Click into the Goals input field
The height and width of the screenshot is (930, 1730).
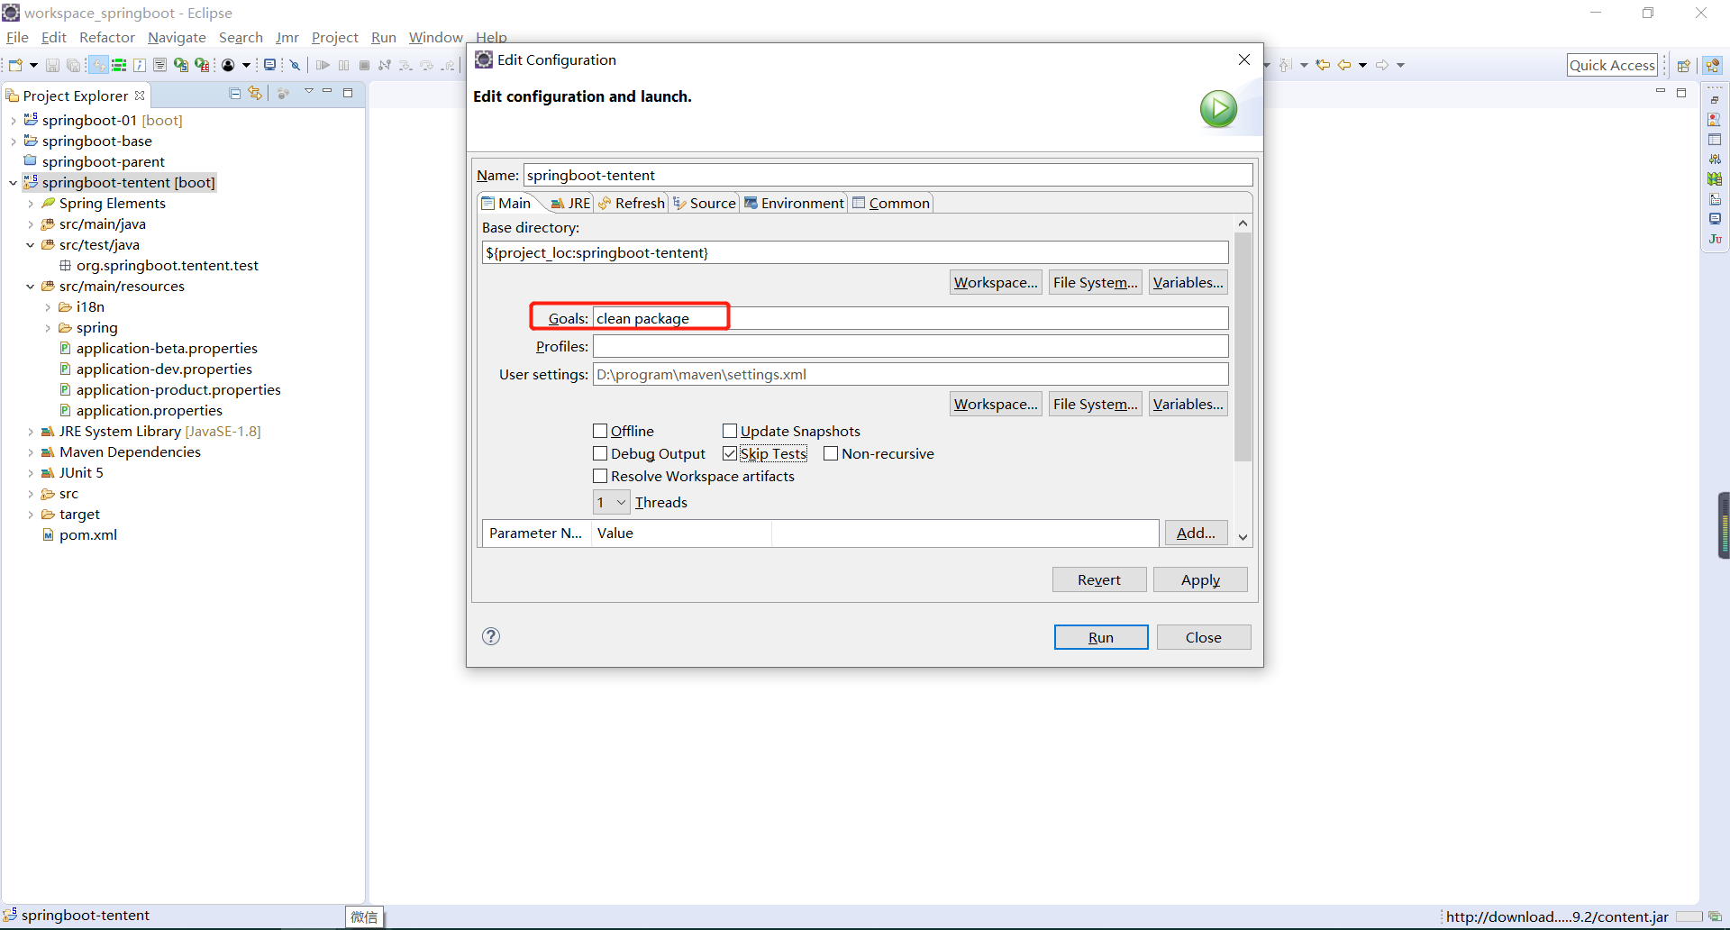(910, 318)
